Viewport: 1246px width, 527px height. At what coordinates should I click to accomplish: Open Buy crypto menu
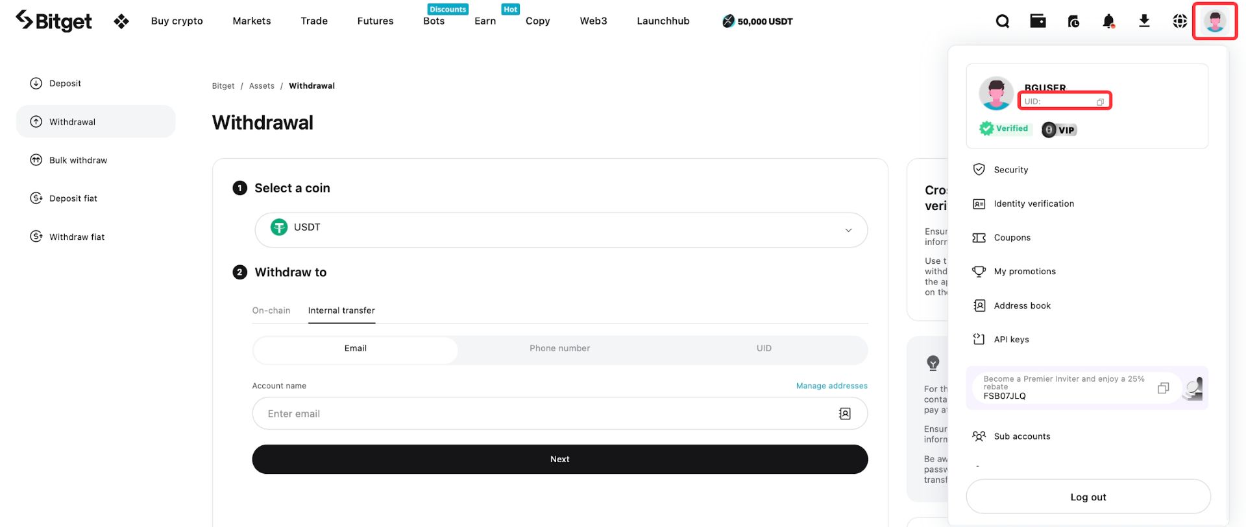pyautogui.click(x=177, y=21)
